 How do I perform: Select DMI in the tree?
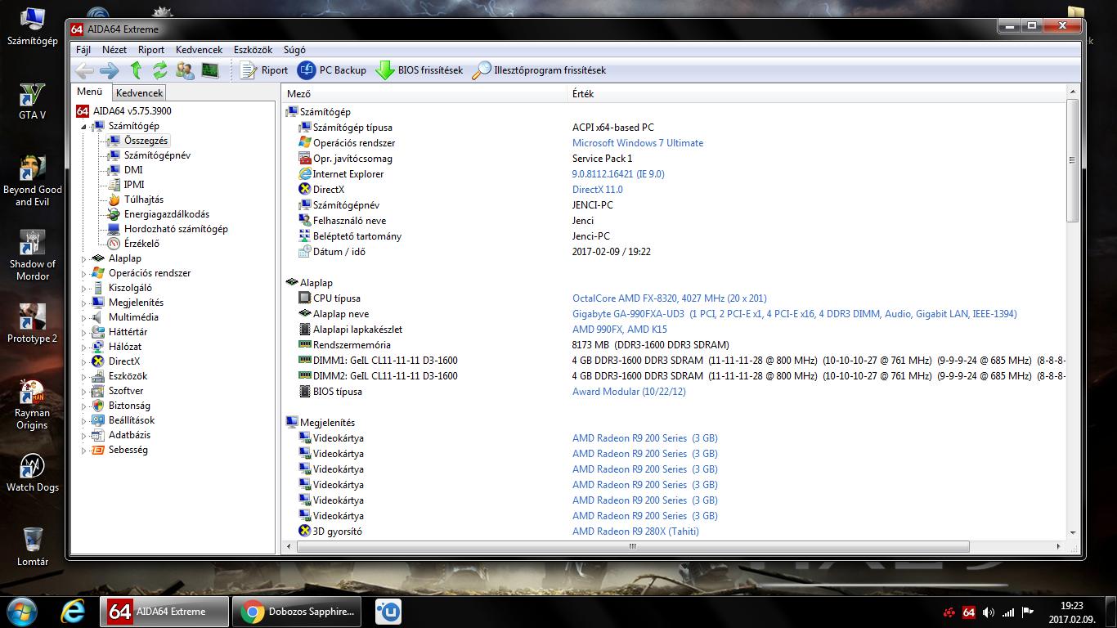click(x=133, y=170)
